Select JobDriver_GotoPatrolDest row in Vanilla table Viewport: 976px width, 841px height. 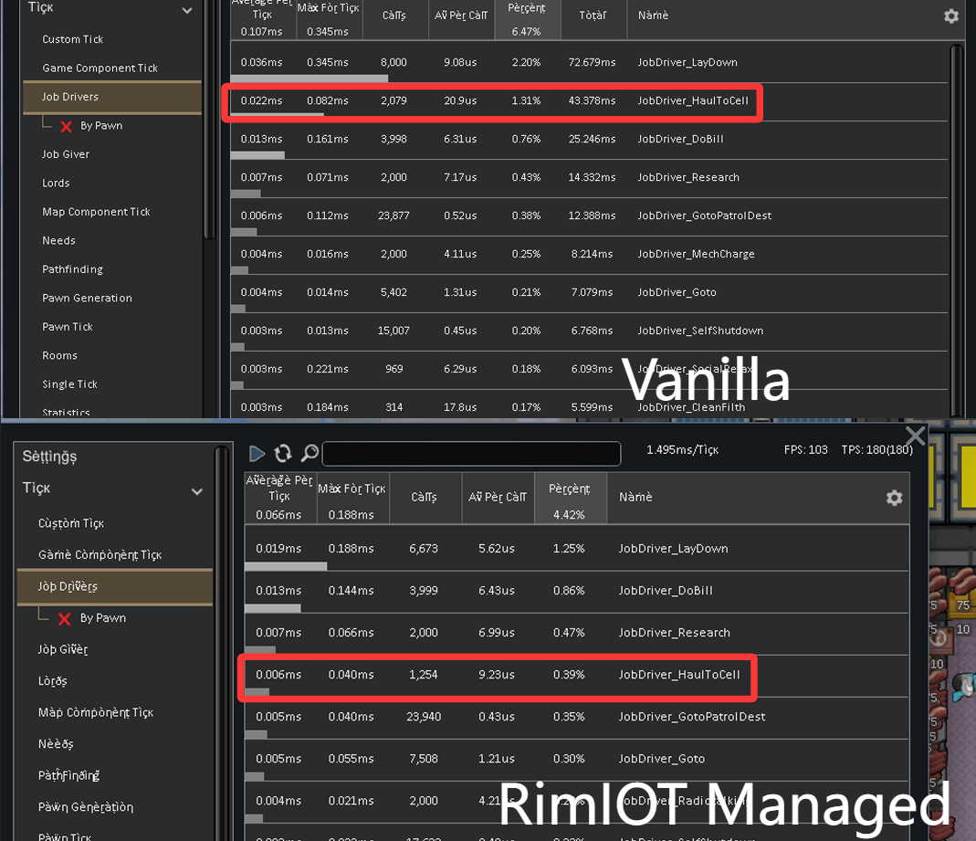(x=589, y=216)
